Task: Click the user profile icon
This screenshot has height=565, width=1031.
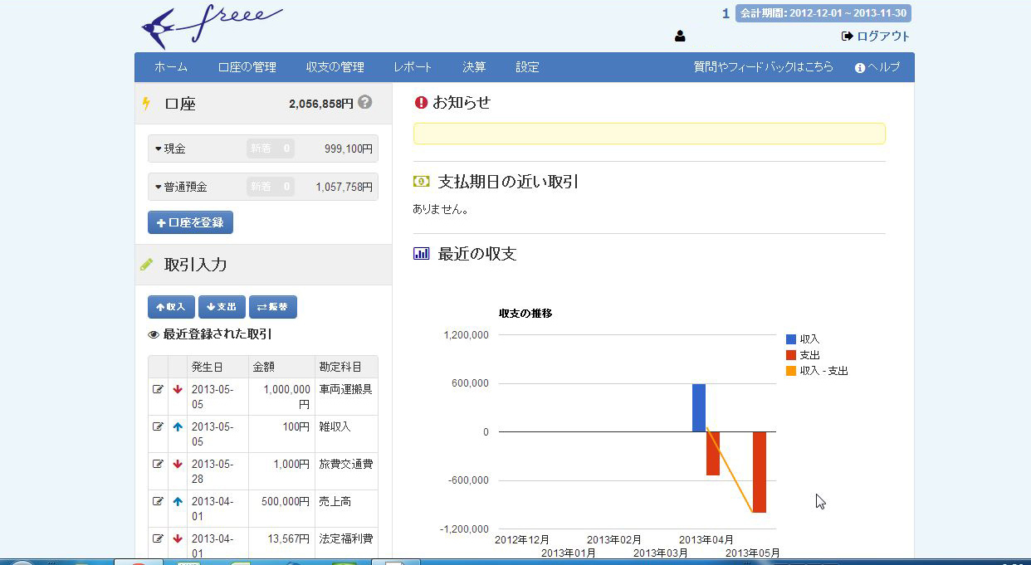Action: click(x=681, y=37)
